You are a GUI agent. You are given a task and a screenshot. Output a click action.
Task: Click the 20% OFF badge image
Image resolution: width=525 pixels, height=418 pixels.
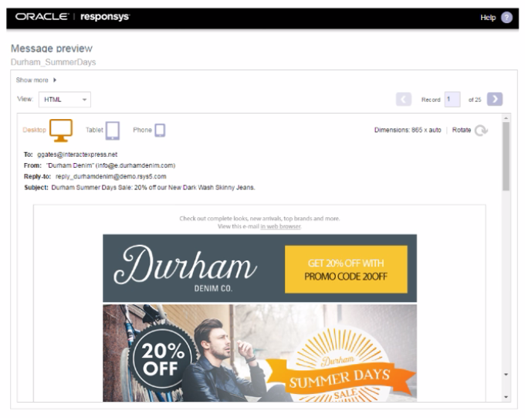[162, 359]
